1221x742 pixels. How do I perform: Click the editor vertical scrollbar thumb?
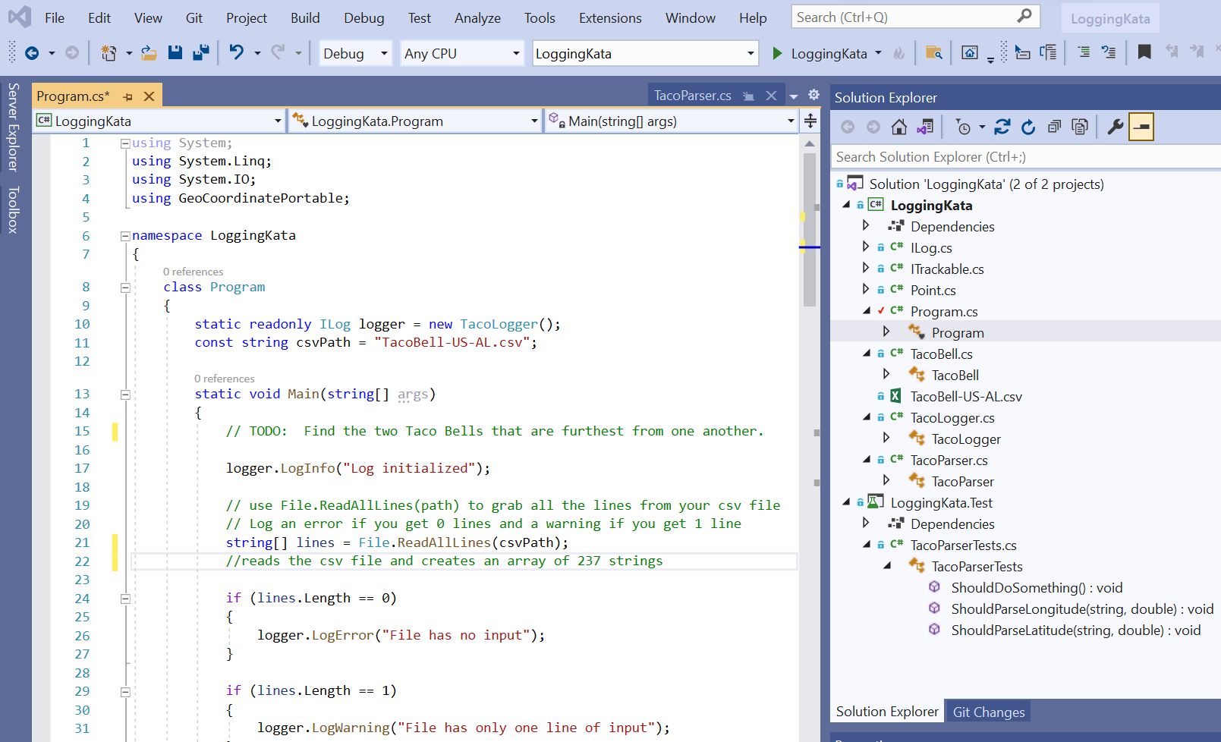coord(810,228)
